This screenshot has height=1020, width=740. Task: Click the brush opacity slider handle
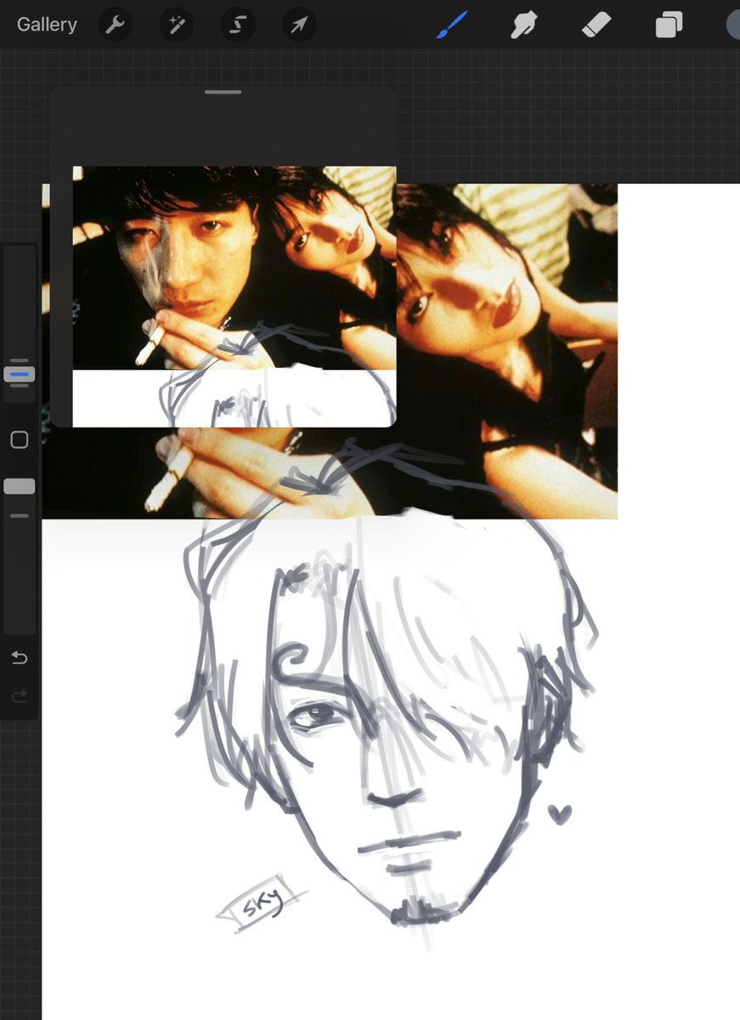20,486
